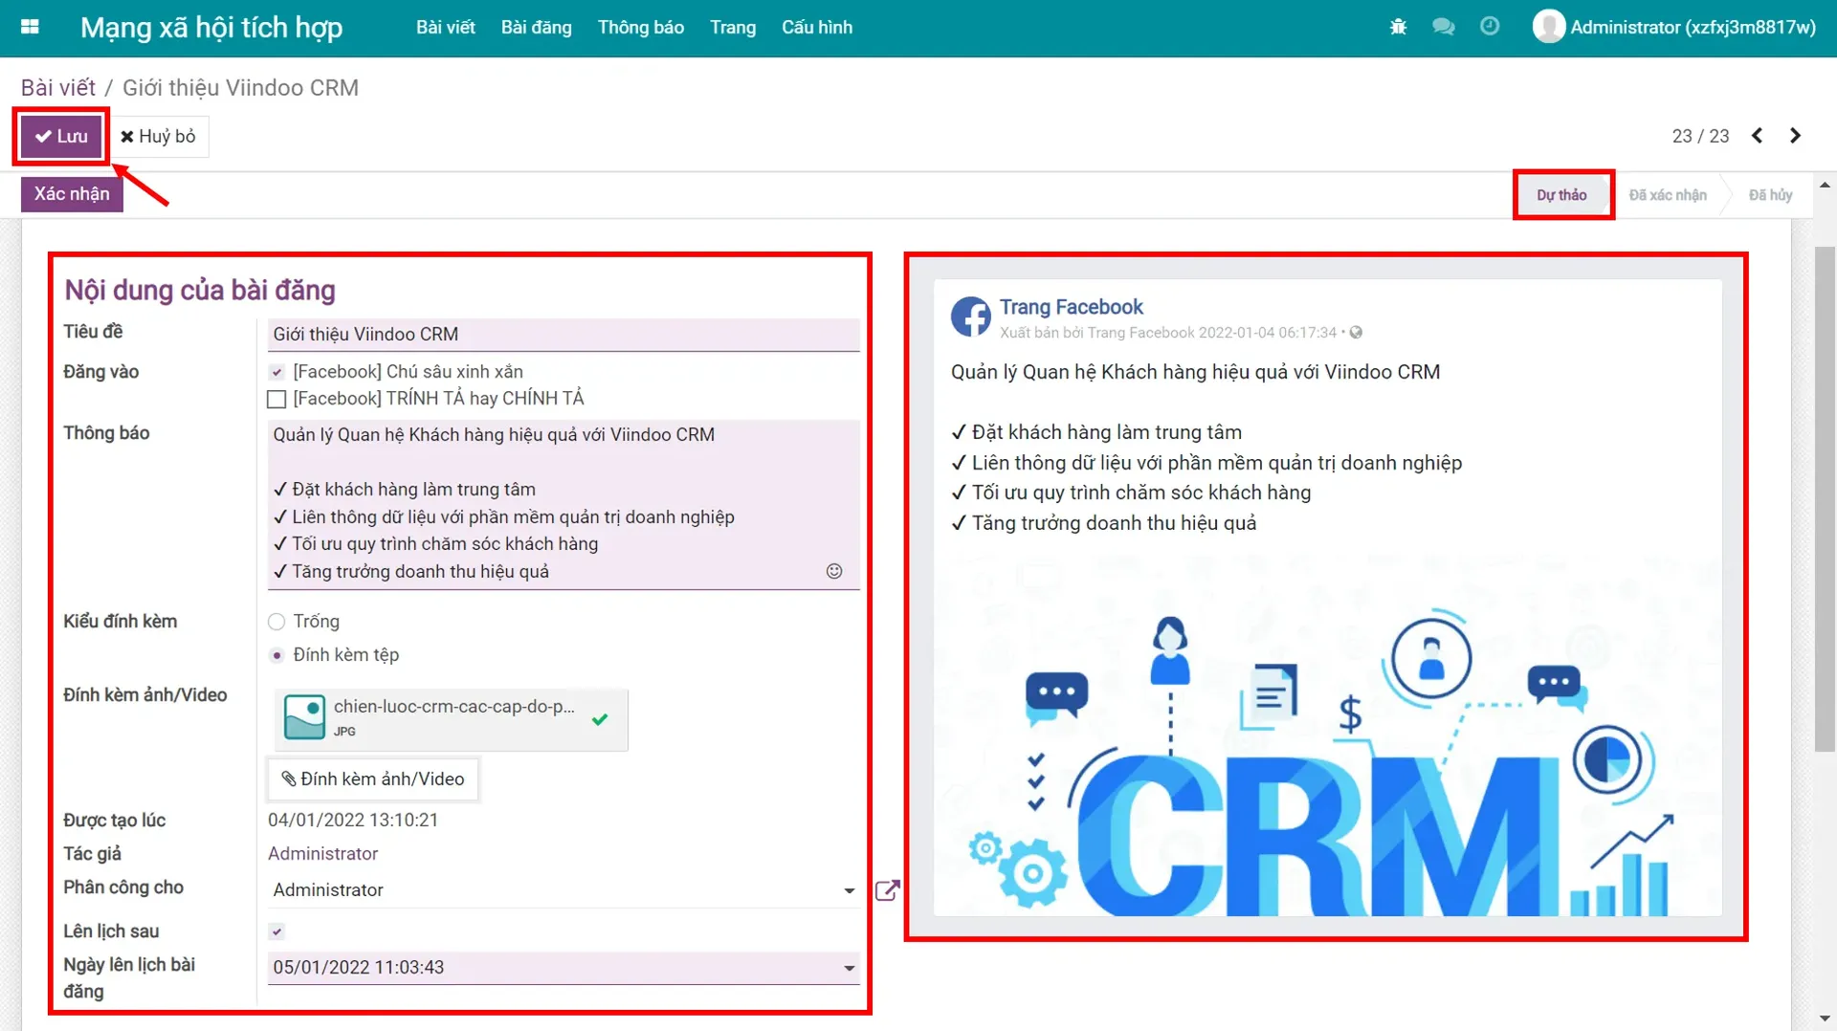This screenshot has width=1837, height=1031.
Task: Click the scrollbar up arrow
Action: point(1825,185)
